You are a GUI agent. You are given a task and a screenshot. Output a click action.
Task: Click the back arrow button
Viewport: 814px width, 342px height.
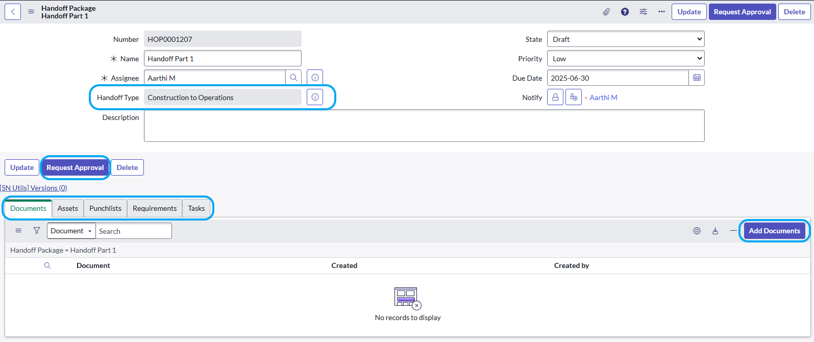point(13,12)
